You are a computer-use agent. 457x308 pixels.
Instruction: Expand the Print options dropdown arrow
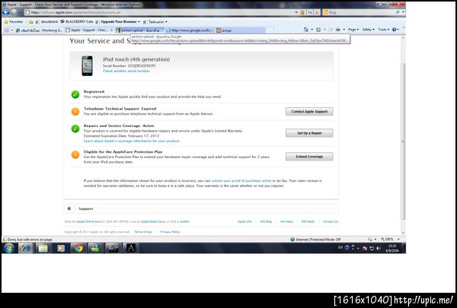[x=344, y=30]
